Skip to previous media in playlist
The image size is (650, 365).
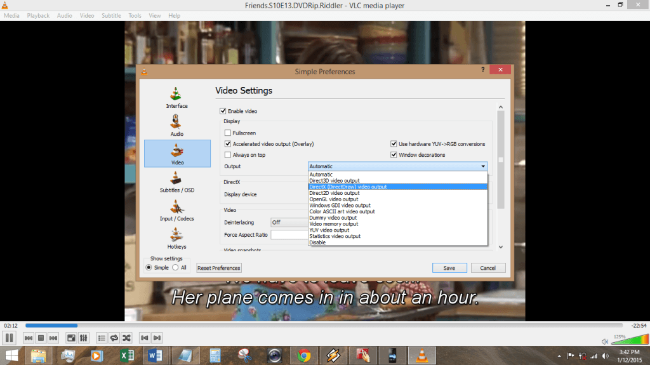pos(28,338)
